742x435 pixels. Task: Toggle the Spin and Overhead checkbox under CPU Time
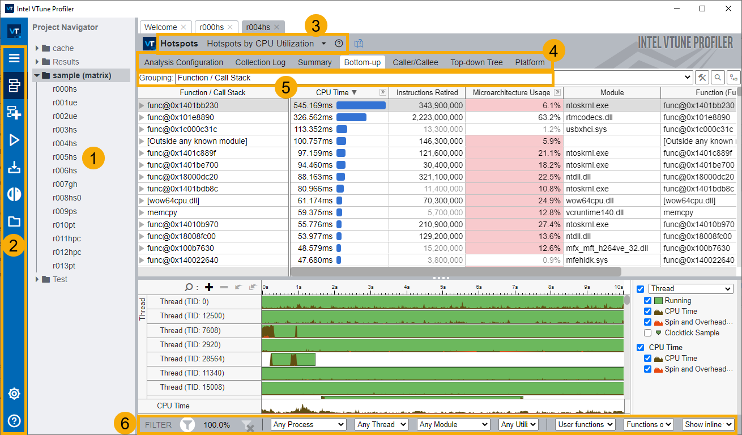[x=648, y=369]
